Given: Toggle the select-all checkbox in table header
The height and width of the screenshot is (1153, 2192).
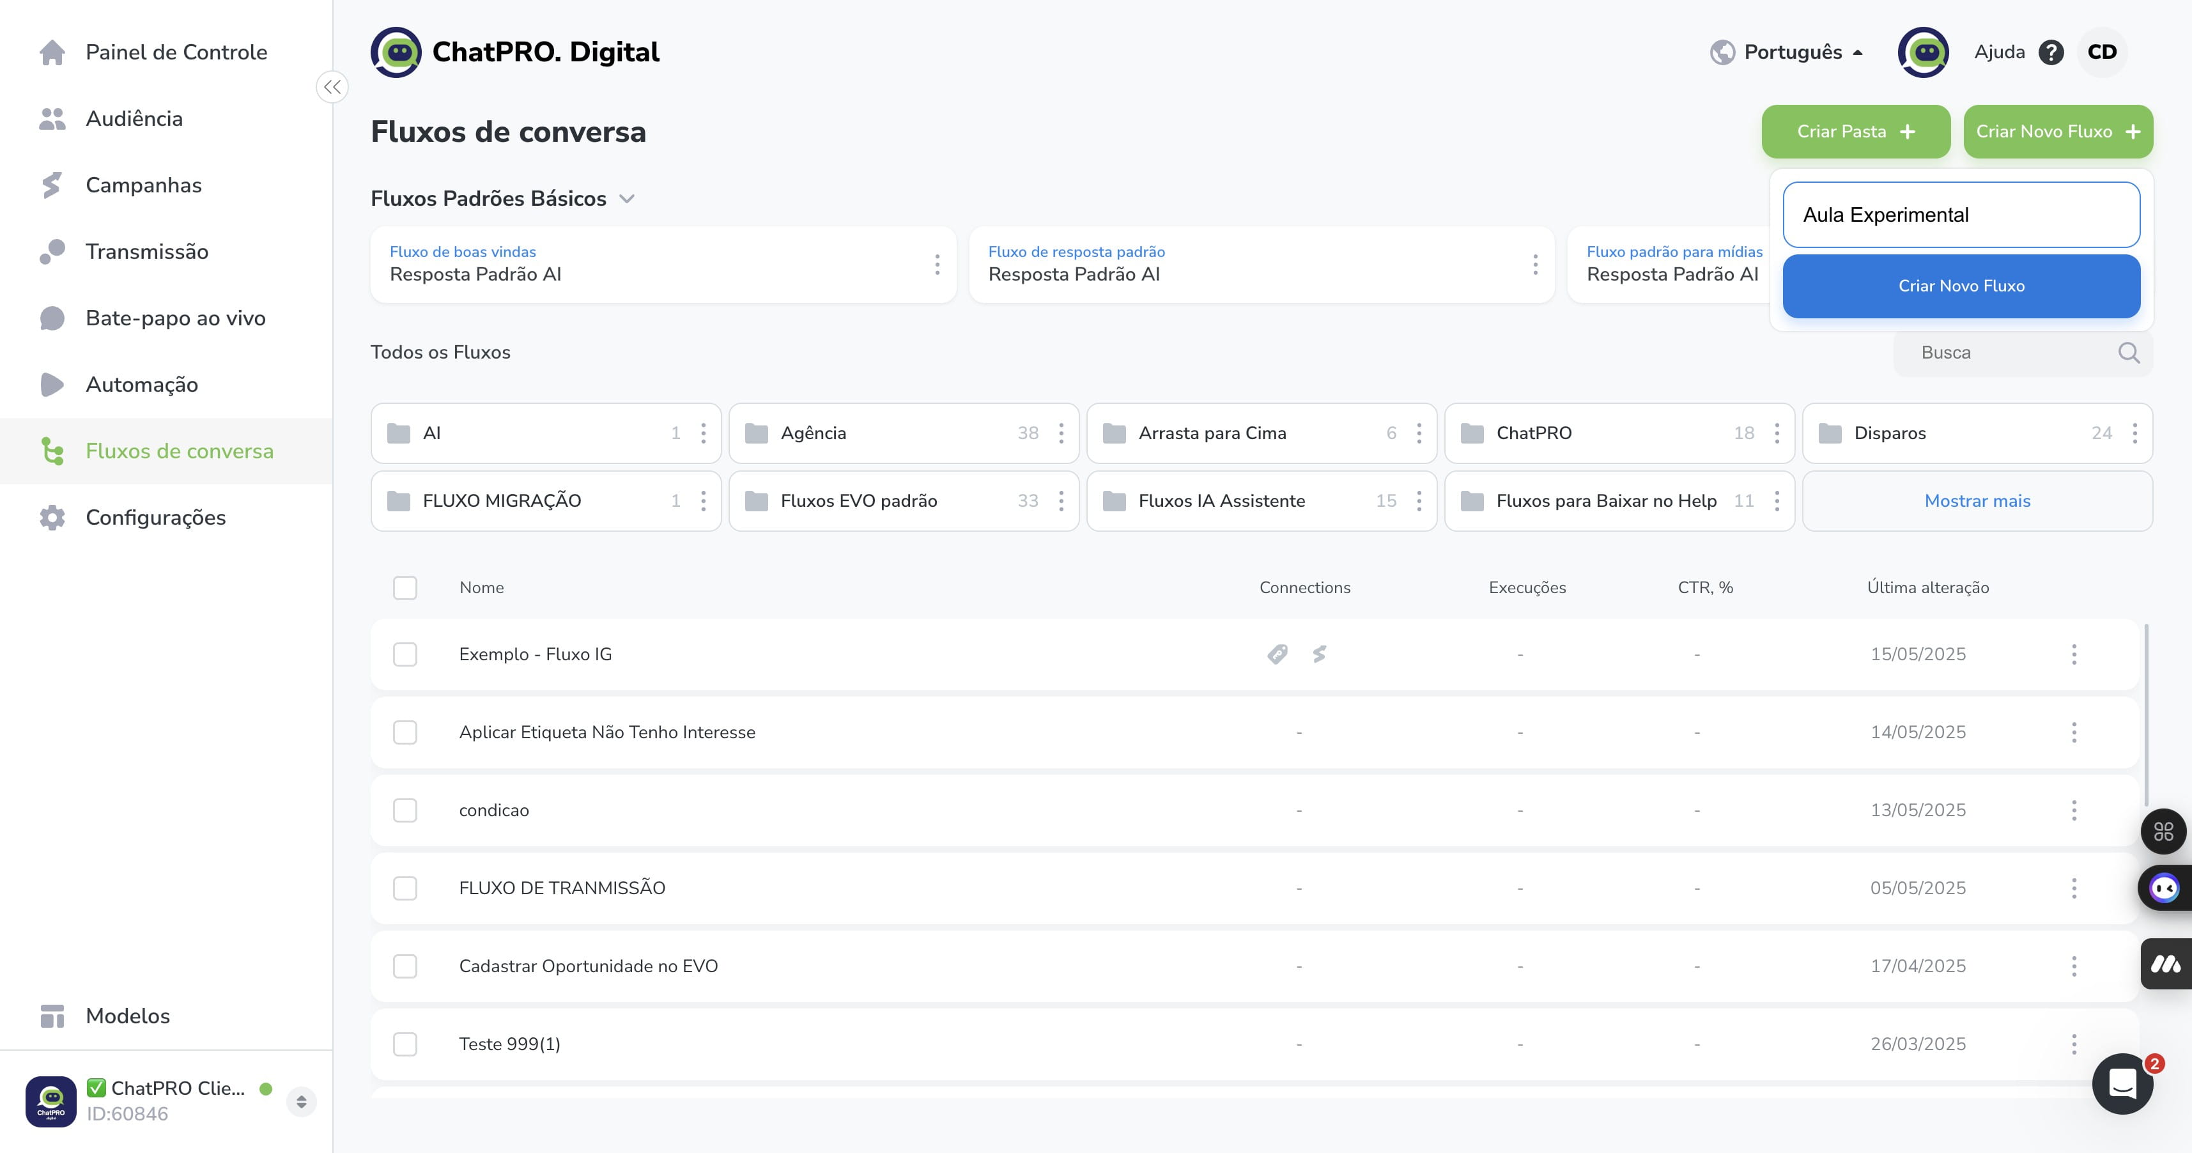Looking at the screenshot, I should (x=405, y=588).
